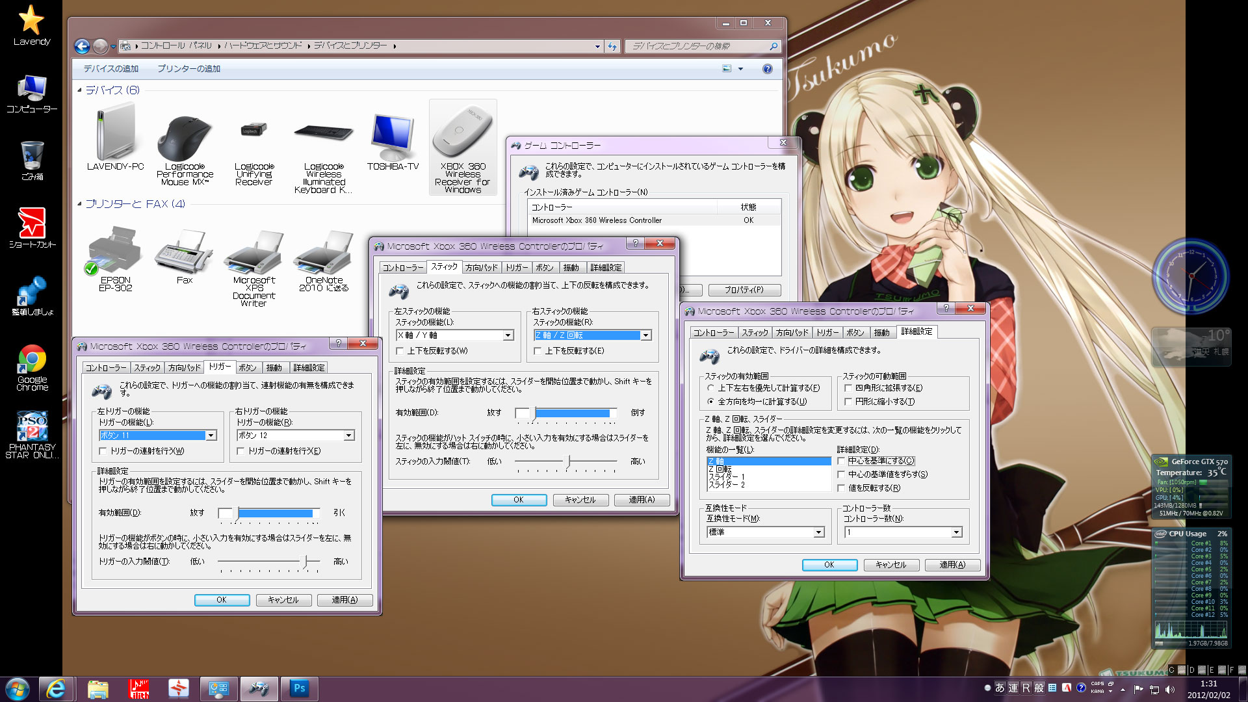1248x702 pixels.
Task: Check invert value checkbox
Action: (x=841, y=488)
